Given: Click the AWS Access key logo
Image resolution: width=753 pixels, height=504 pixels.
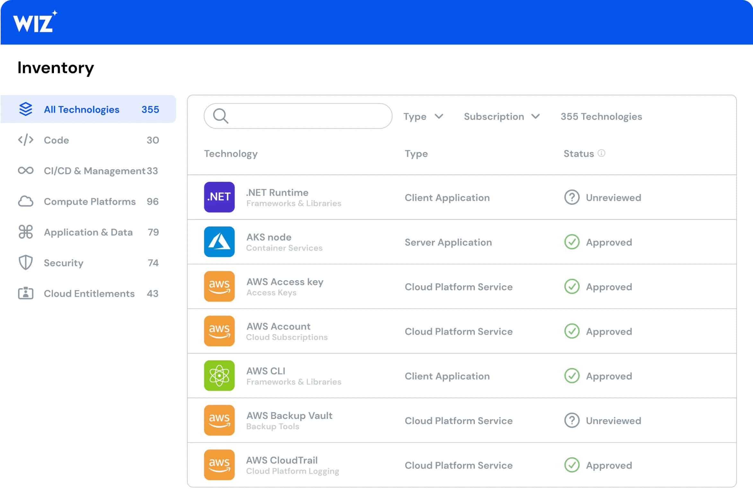Looking at the screenshot, I should pyautogui.click(x=219, y=287).
